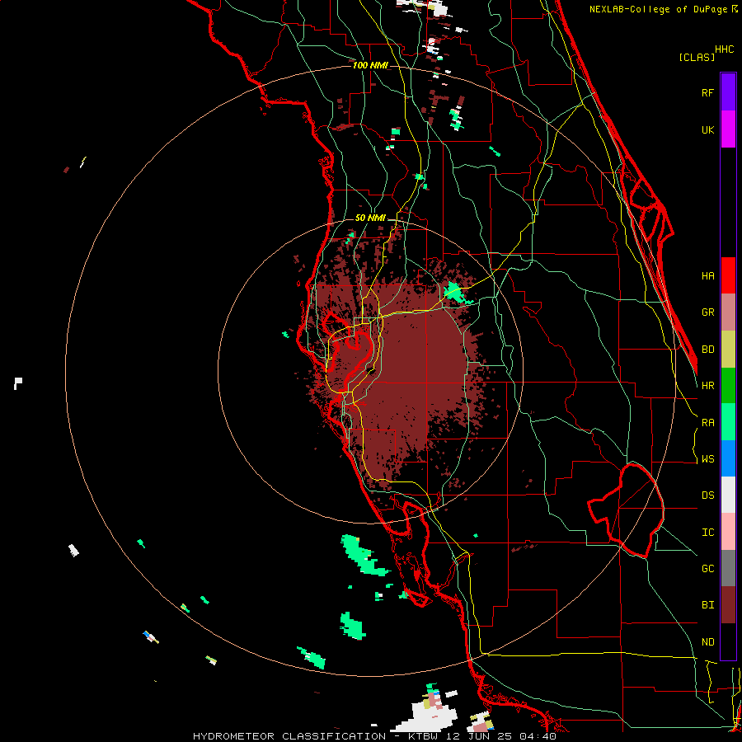Click the HA red legend swatch
Viewport: 742px width, 742px height.
pyautogui.click(x=728, y=275)
